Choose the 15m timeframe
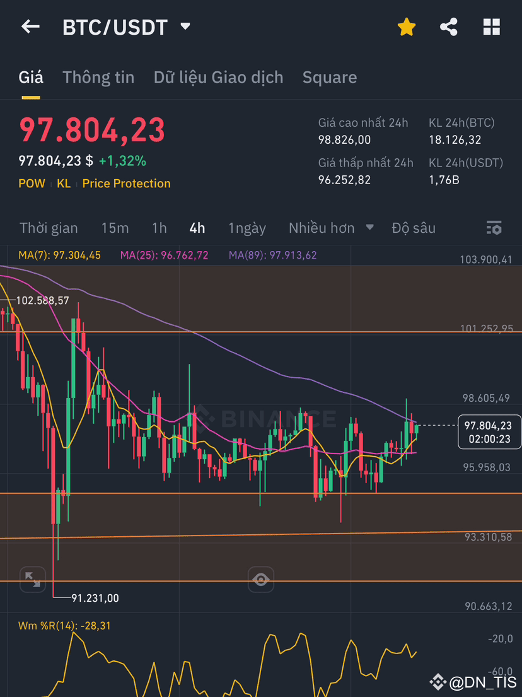 pyautogui.click(x=115, y=228)
